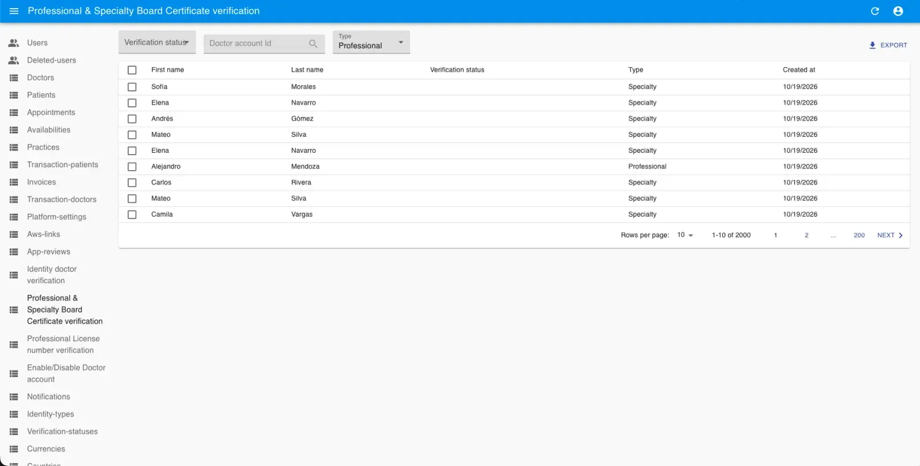Click the App-reviews list icon
Image resolution: width=920 pixels, height=466 pixels.
tap(14, 252)
